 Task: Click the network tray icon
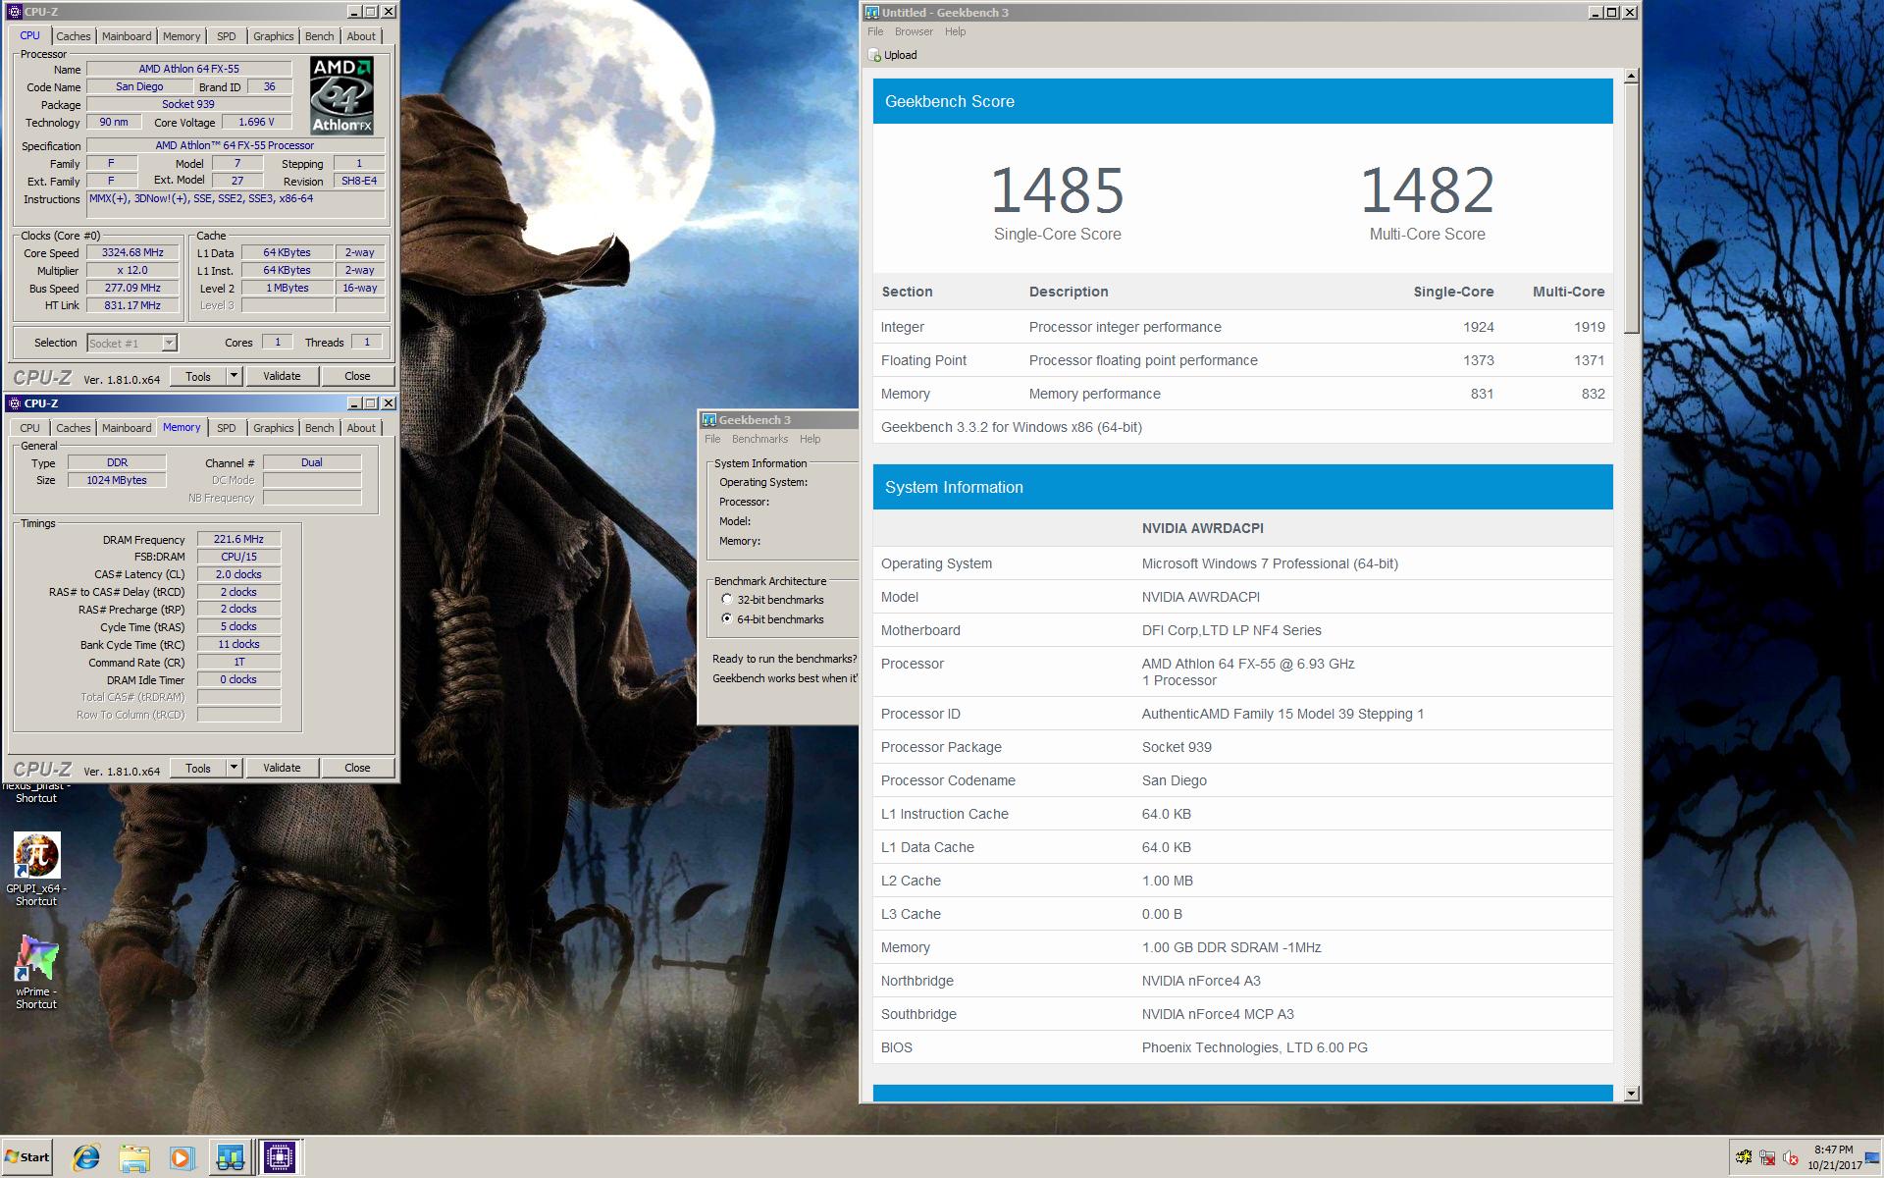click(1767, 1157)
